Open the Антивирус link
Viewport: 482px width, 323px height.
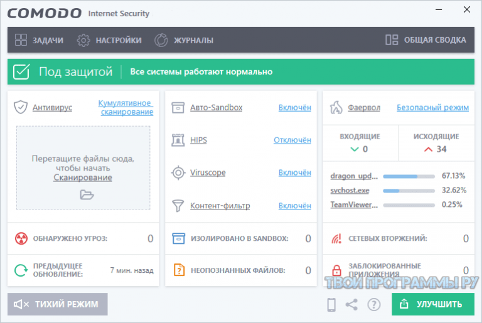coord(52,108)
